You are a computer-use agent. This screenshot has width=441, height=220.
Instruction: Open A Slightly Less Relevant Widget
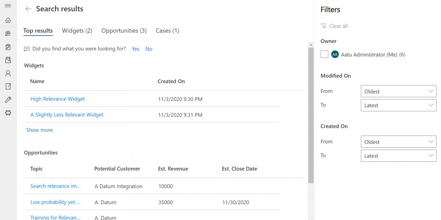[x=67, y=115]
